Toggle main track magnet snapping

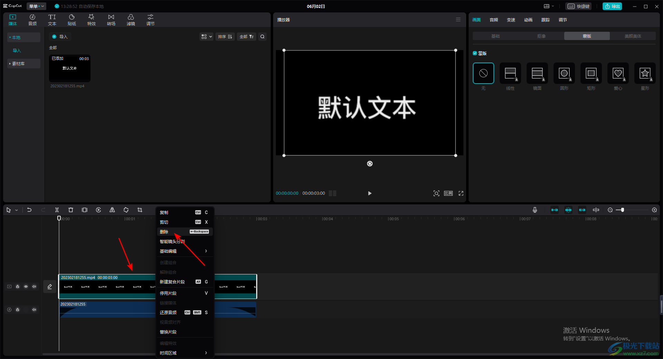tap(555, 210)
